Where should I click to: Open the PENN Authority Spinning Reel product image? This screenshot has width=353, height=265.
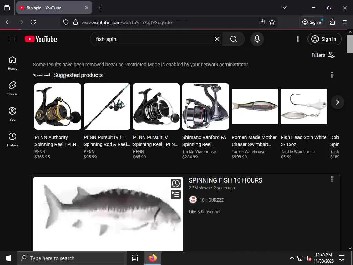click(x=58, y=106)
